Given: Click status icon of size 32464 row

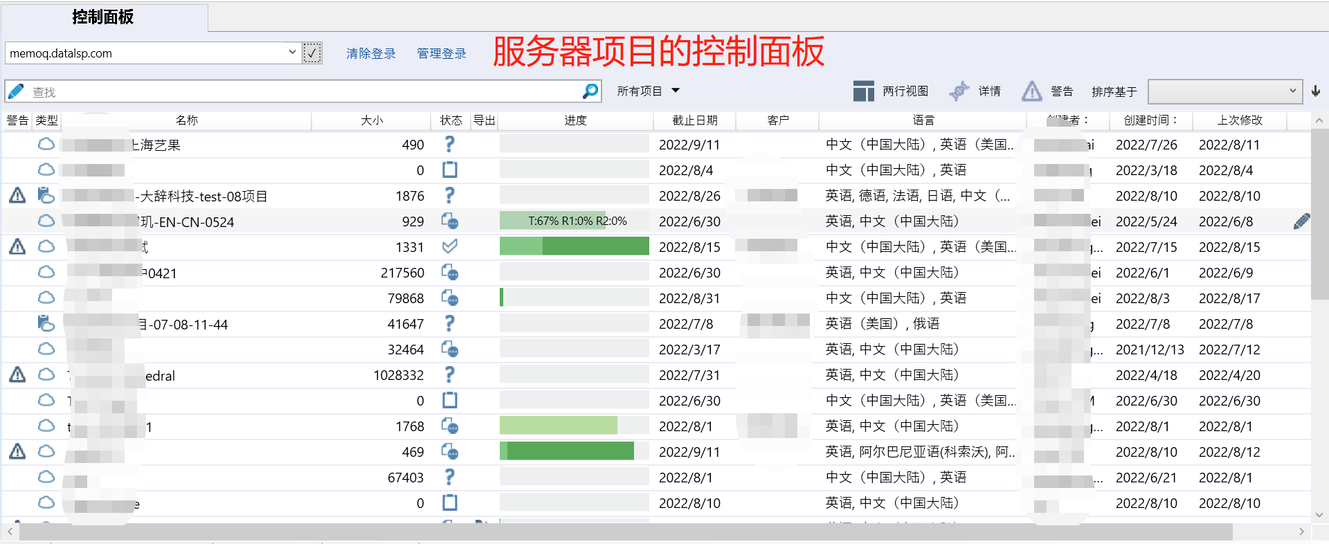Looking at the screenshot, I should pyautogui.click(x=450, y=349).
